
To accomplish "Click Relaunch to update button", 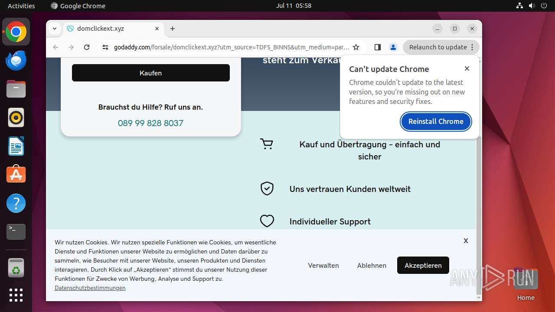I will tap(441, 47).
